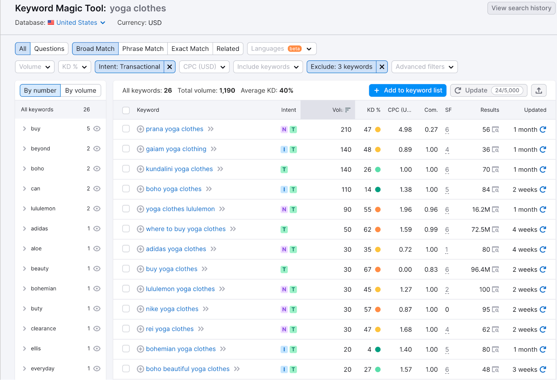This screenshot has width=557, height=380.
Task: Open the adidas yoga clothes keyword link
Action: pos(176,249)
